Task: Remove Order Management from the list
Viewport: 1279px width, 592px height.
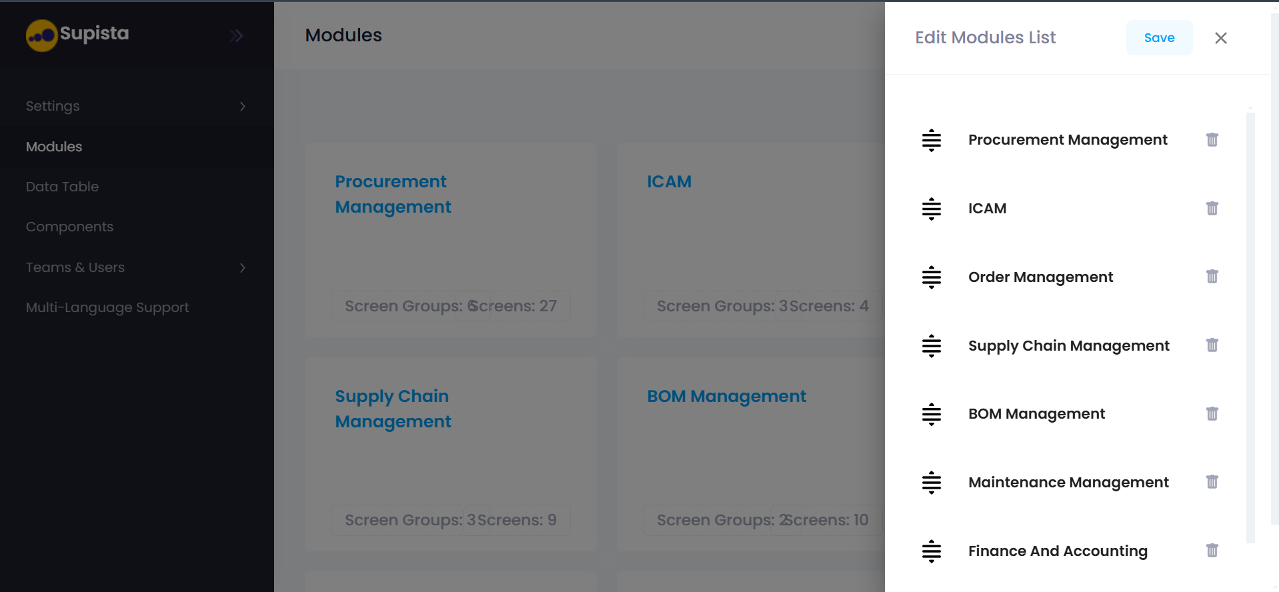Action: [1212, 277]
